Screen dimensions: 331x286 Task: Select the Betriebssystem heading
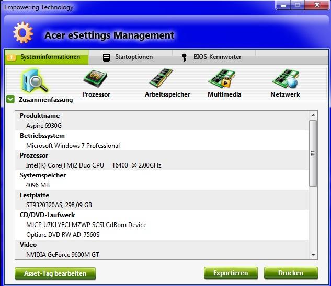coord(42,136)
